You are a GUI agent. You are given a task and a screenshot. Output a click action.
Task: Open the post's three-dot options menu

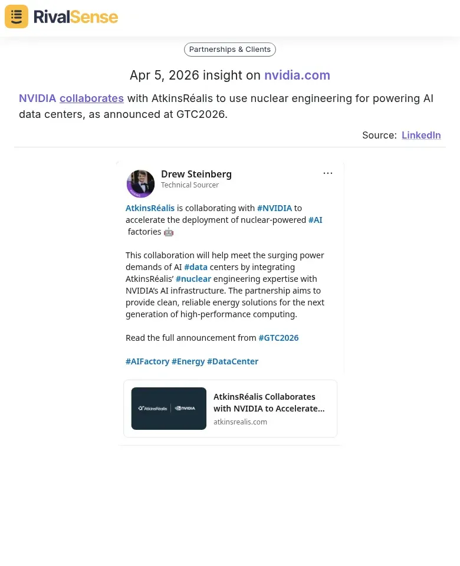coord(328,173)
